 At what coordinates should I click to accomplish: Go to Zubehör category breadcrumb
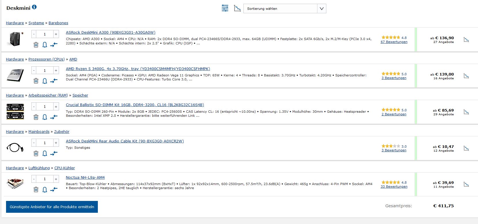point(62,132)
